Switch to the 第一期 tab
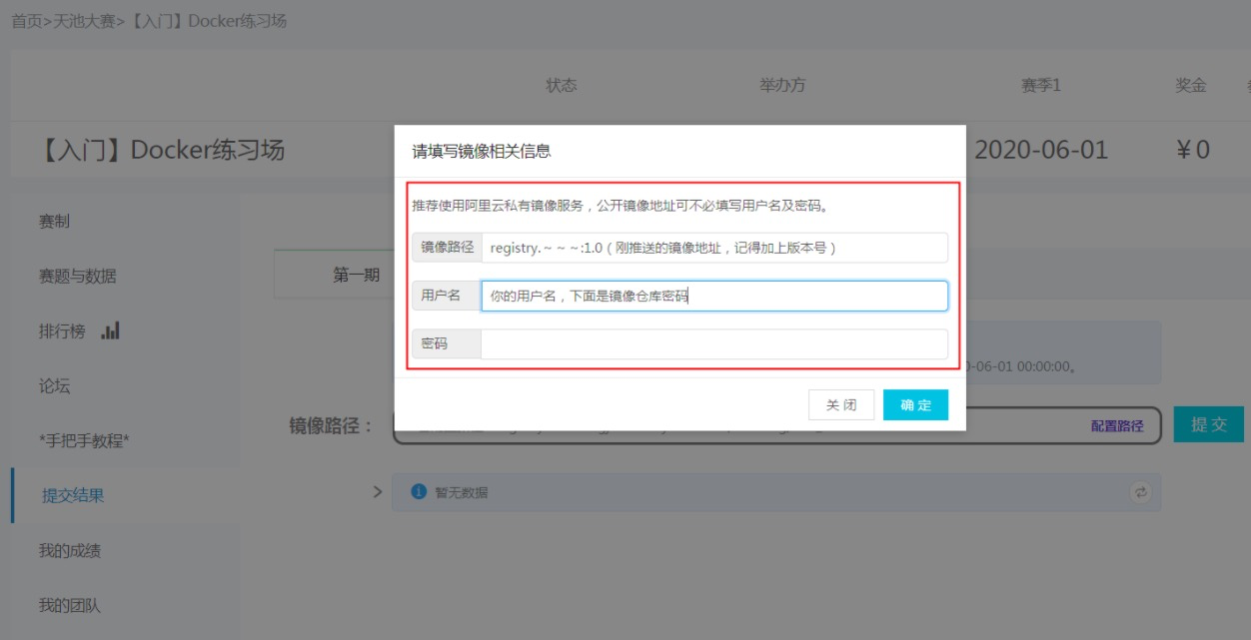 (x=356, y=276)
